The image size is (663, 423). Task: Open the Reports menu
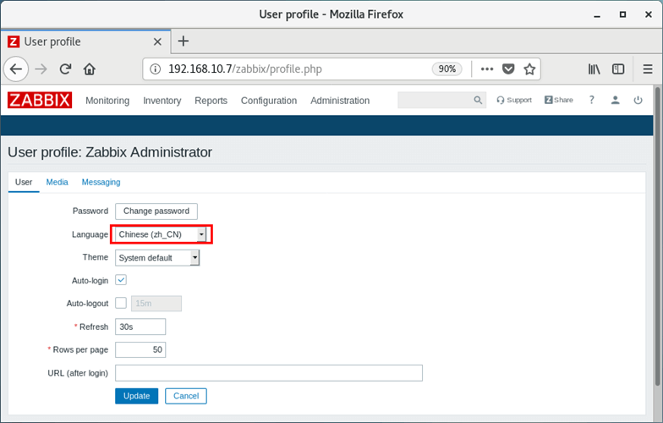211,101
